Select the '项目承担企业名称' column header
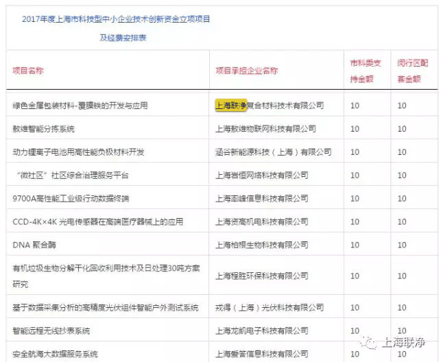Viewport: 439px width, 362px height. (x=247, y=71)
